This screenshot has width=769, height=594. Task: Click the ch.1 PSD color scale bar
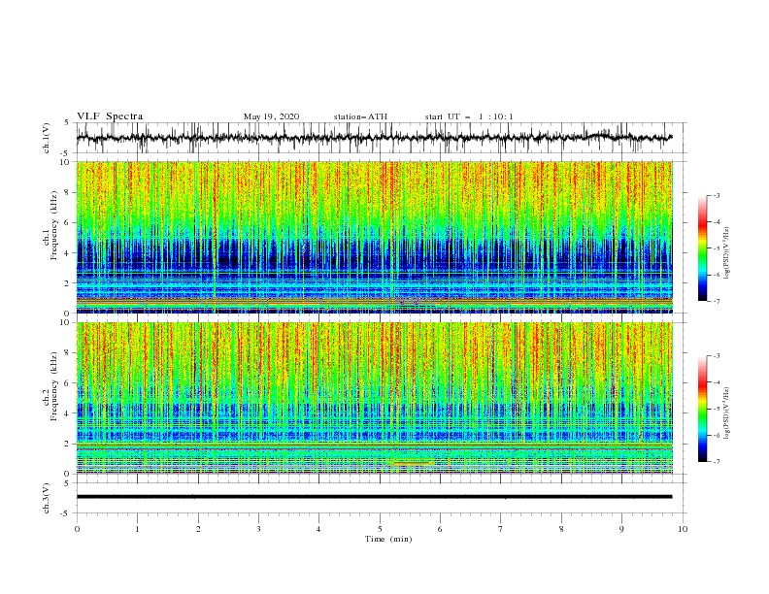coord(702,247)
